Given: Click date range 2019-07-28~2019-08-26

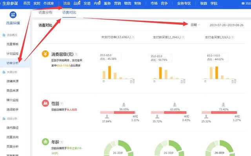Looking at the screenshot, I should click(x=227, y=25).
